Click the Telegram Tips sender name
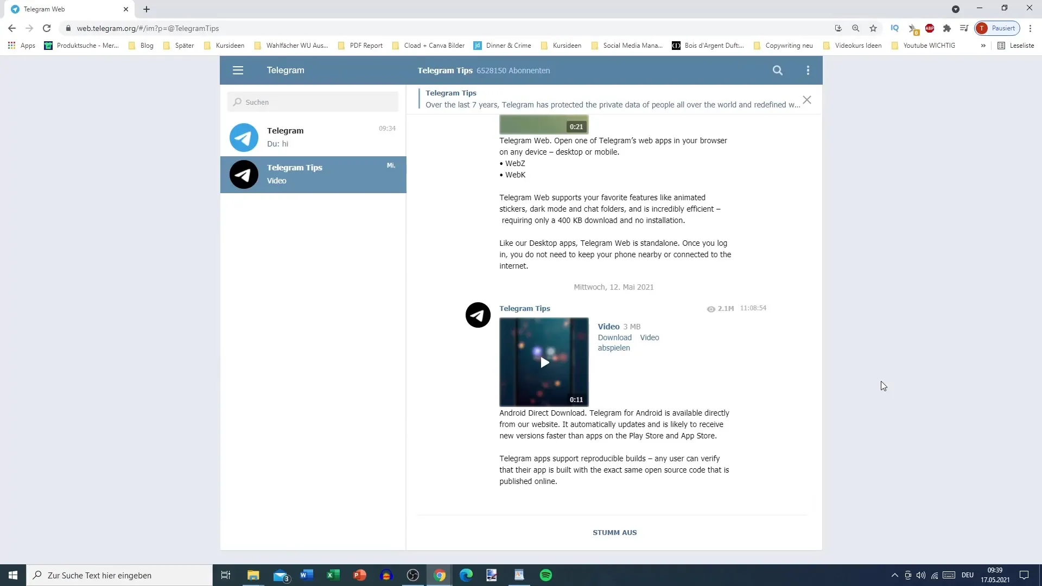Viewport: 1042px width, 586px height. pyautogui.click(x=524, y=308)
